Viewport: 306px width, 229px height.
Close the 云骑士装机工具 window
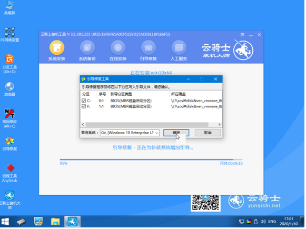pyautogui.click(x=259, y=35)
